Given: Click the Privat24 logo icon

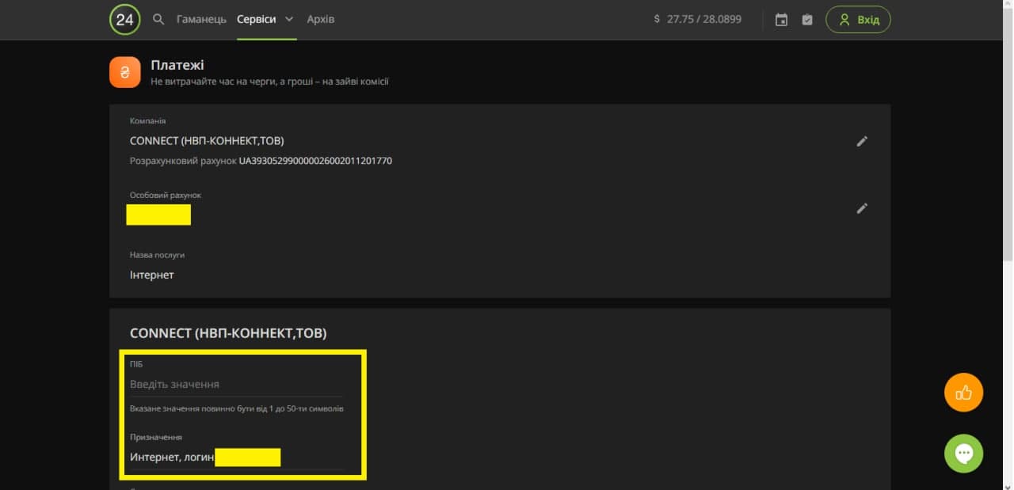Looking at the screenshot, I should [x=124, y=20].
